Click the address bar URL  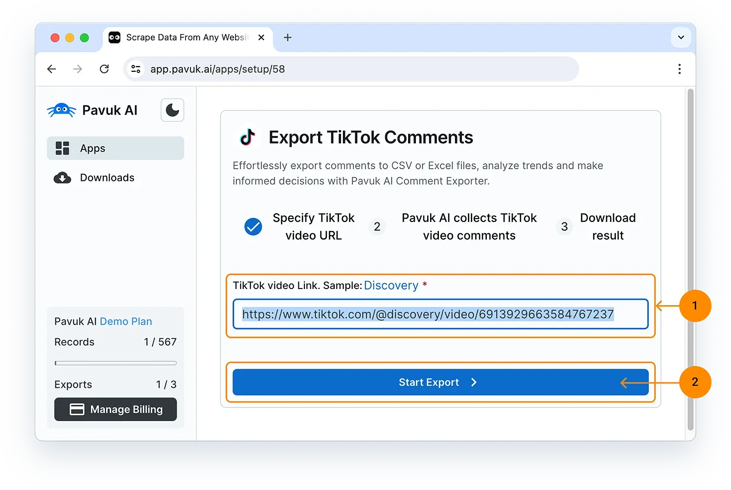click(218, 69)
